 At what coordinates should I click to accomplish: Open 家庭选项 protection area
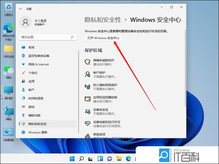(x=108, y=135)
